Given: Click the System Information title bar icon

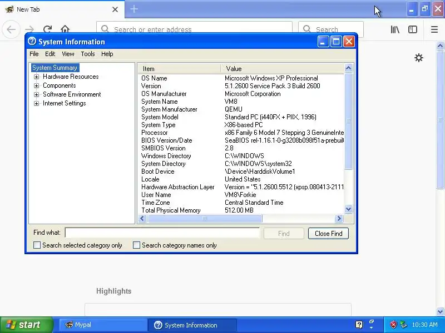Looking at the screenshot, I should click(x=32, y=41).
